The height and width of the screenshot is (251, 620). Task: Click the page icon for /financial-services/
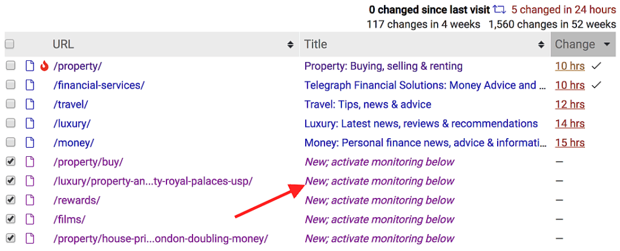coord(30,85)
